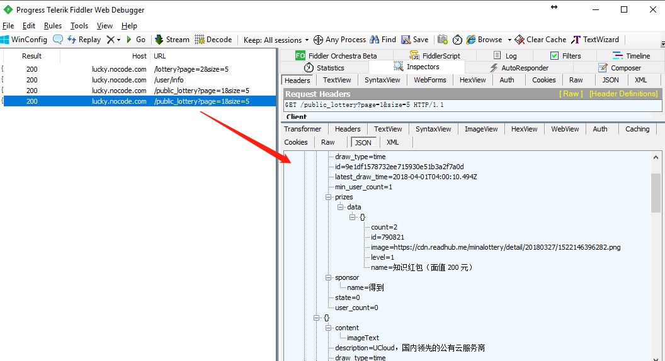The width and height of the screenshot is (665, 361).
Task: Select request WebForms inspector tab
Action: click(x=429, y=80)
